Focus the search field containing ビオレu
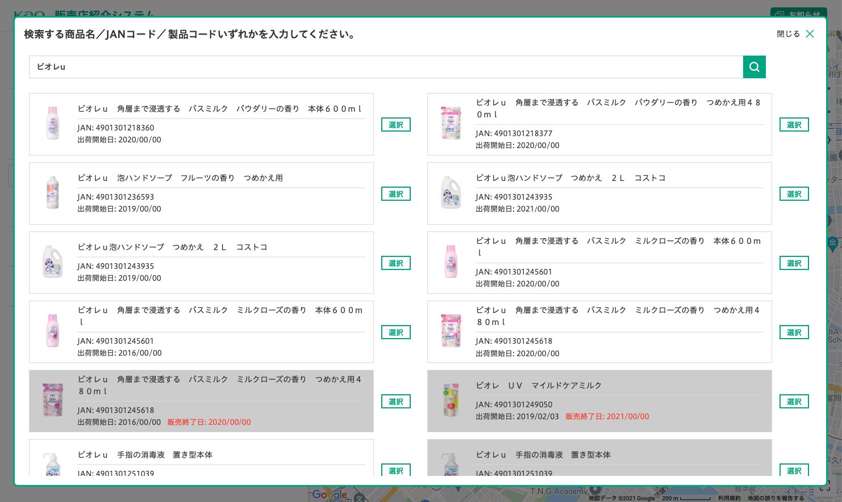 pos(386,67)
